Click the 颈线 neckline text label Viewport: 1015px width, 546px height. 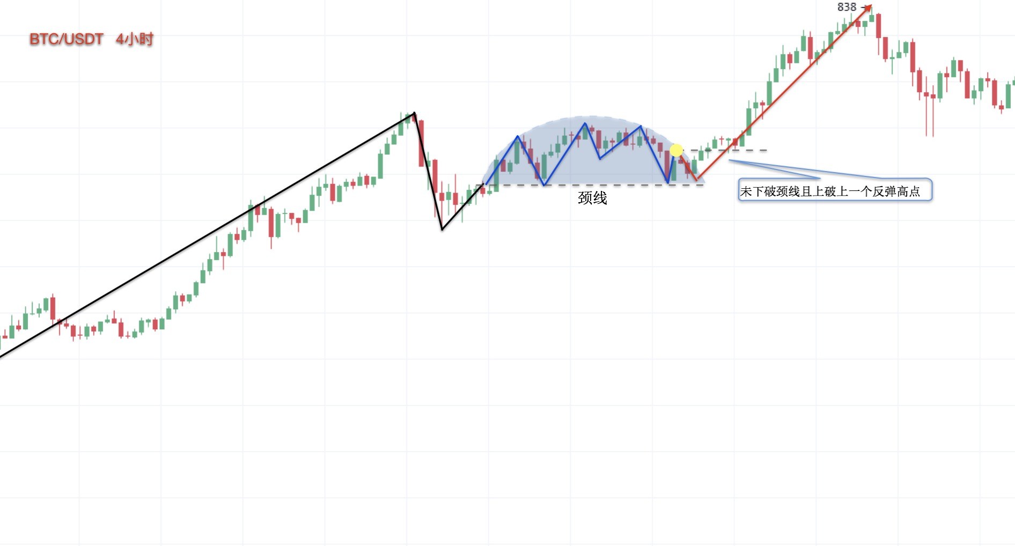(592, 198)
